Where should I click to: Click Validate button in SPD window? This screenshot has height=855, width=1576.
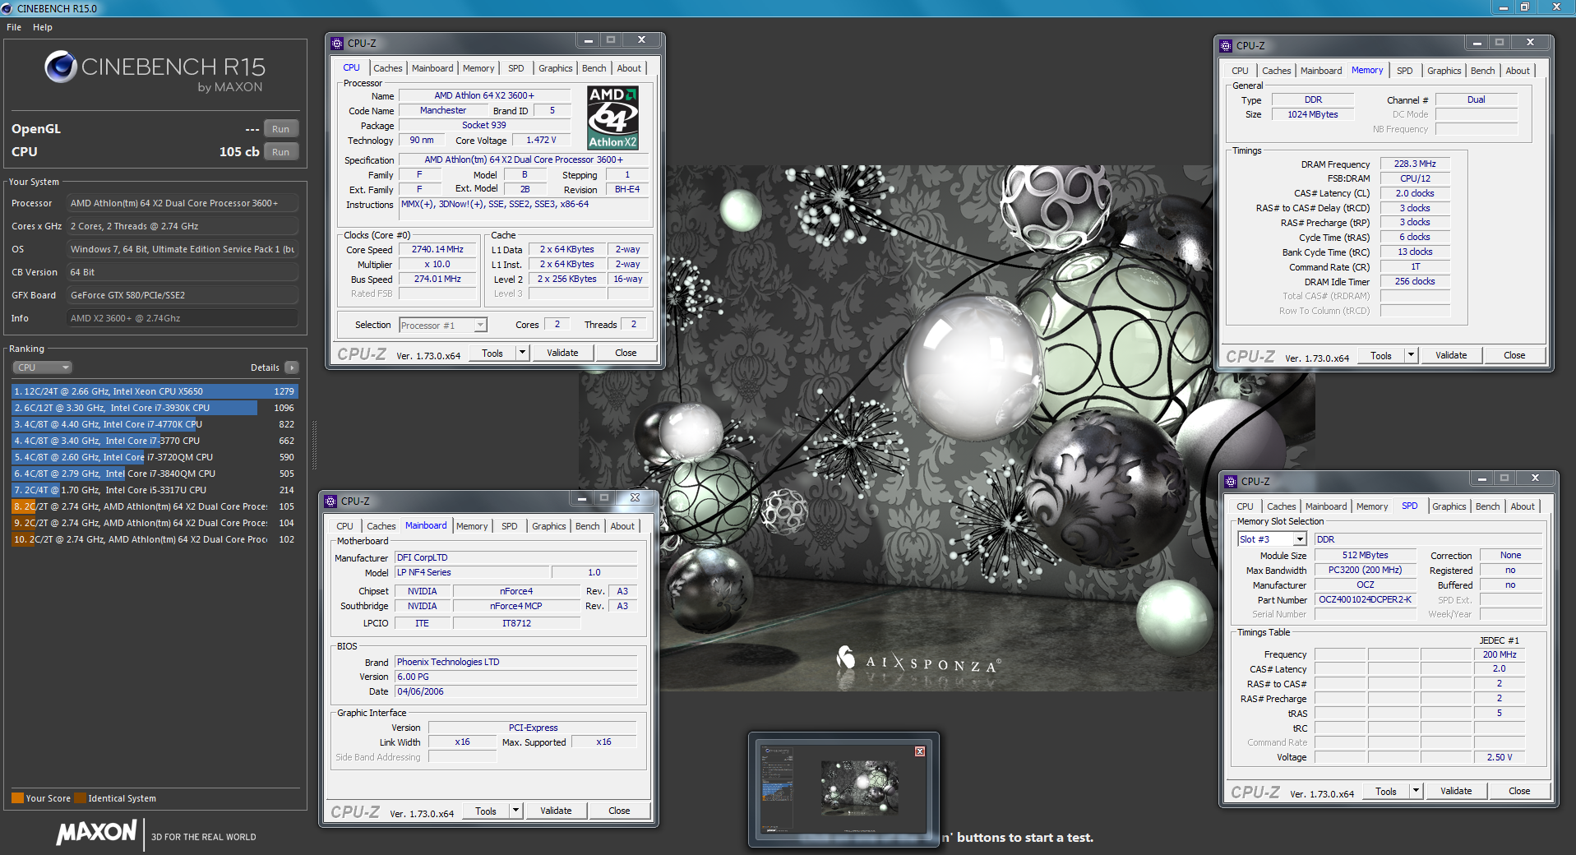coord(1456,791)
